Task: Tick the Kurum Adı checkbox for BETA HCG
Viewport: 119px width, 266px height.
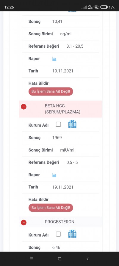Action: (58, 125)
